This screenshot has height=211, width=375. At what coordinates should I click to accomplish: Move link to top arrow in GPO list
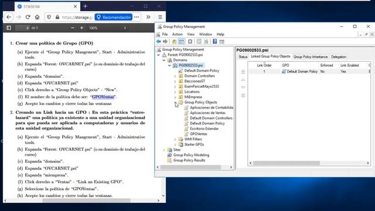(x=243, y=72)
